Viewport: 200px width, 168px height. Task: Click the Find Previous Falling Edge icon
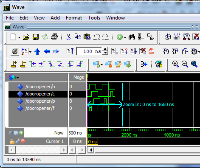[51, 64]
